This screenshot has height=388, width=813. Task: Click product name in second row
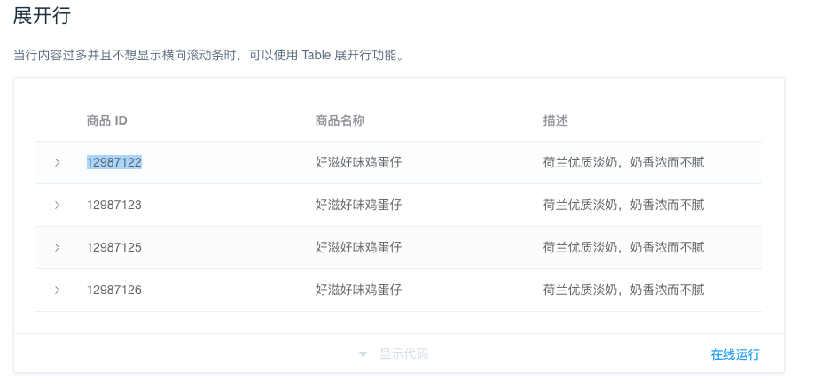pyautogui.click(x=358, y=206)
